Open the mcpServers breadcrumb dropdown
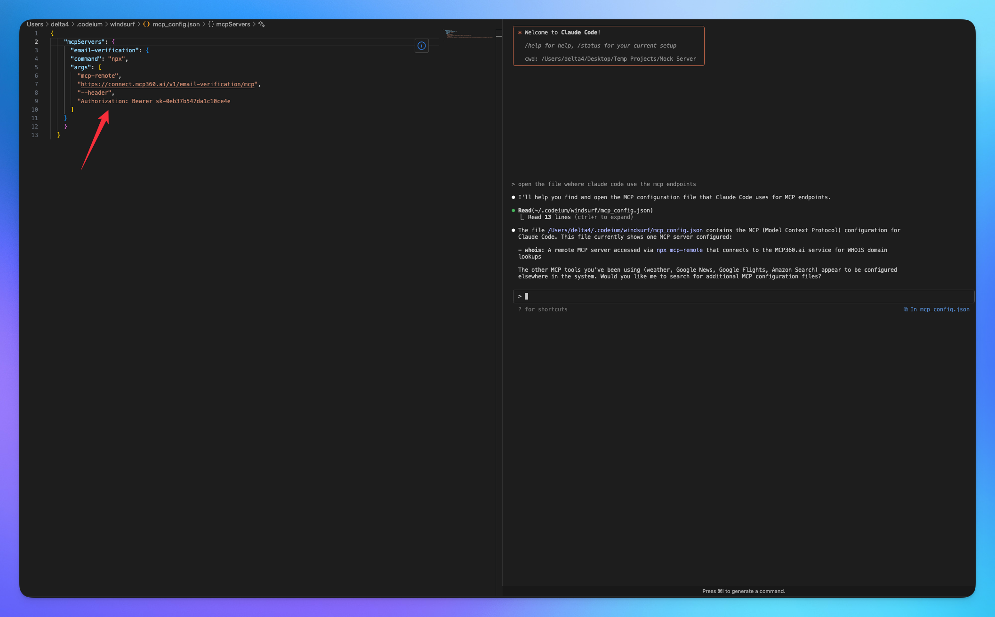This screenshot has width=995, height=617. pos(233,24)
